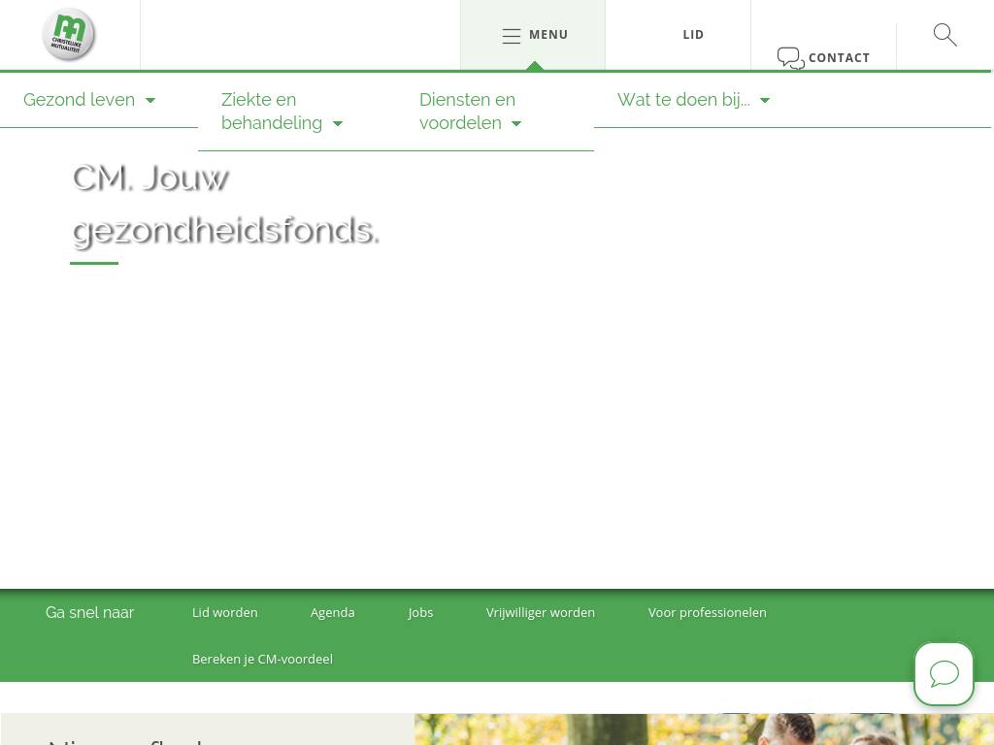The width and height of the screenshot is (994, 745).
Task: Open the search magnifier icon
Action: click(x=944, y=35)
